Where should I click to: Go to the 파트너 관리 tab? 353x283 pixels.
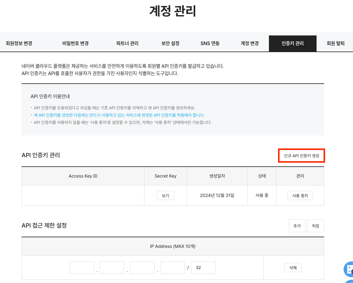coord(127,43)
